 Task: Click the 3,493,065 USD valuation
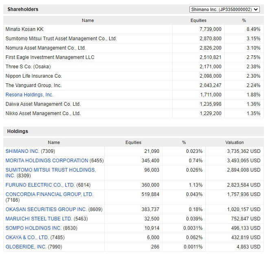click(x=244, y=161)
